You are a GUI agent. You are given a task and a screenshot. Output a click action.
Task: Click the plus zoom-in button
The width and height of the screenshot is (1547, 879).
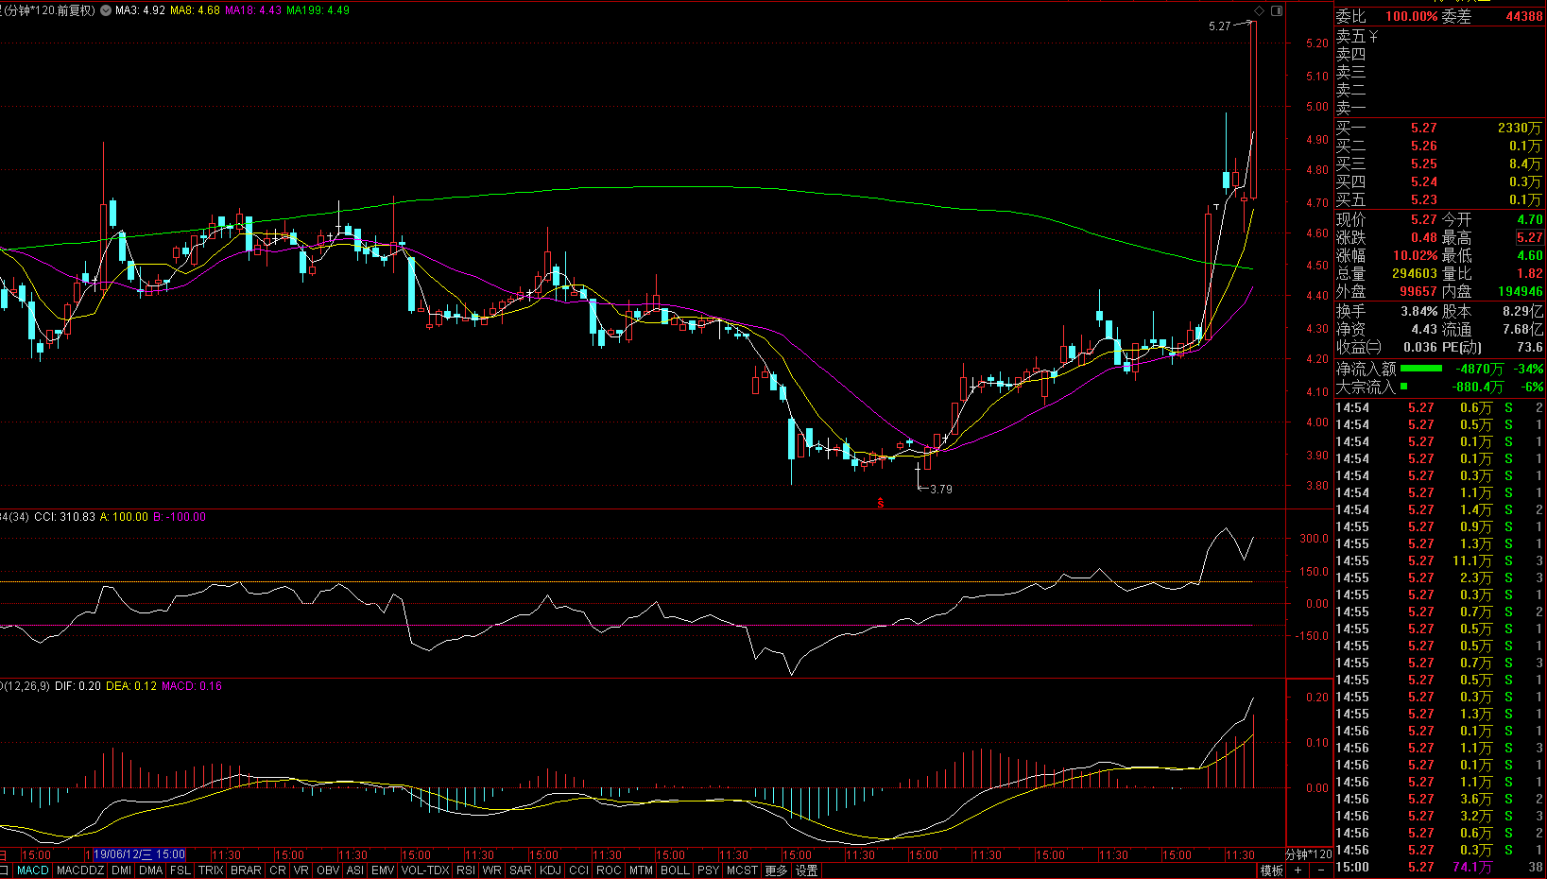(1298, 870)
